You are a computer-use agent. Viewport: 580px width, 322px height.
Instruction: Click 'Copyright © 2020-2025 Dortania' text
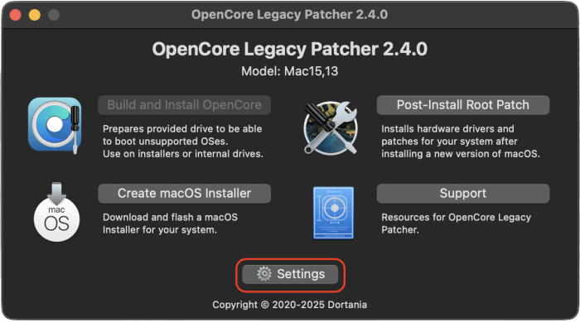pos(290,305)
